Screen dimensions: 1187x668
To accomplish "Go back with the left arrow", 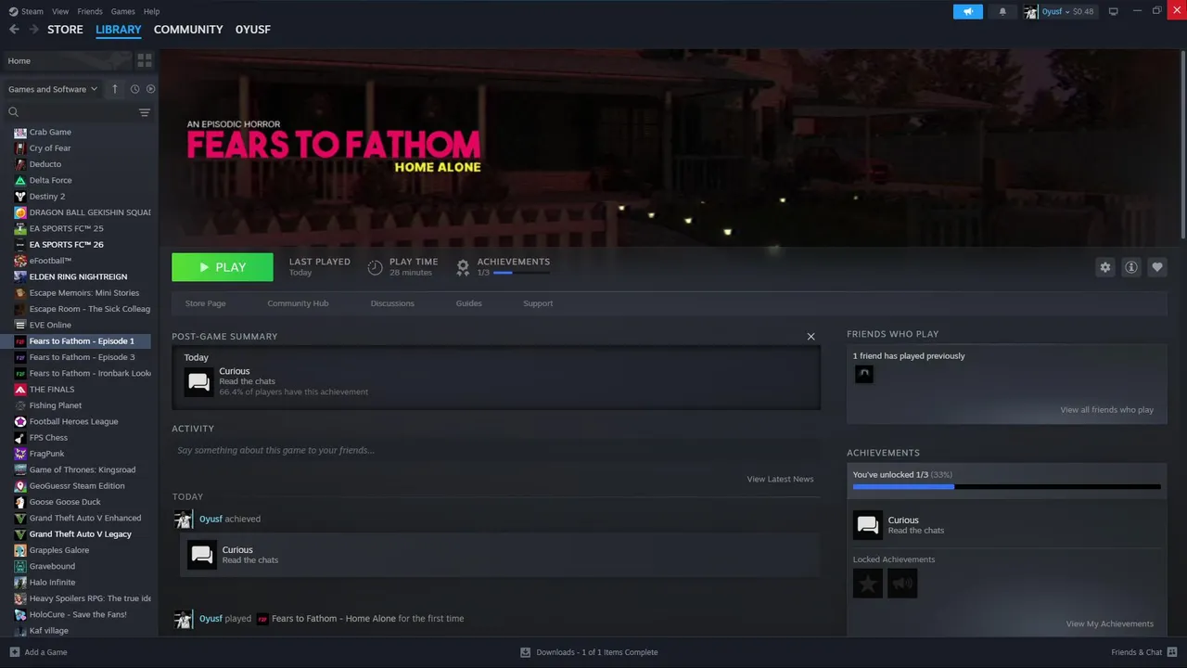I will pos(14,30).
